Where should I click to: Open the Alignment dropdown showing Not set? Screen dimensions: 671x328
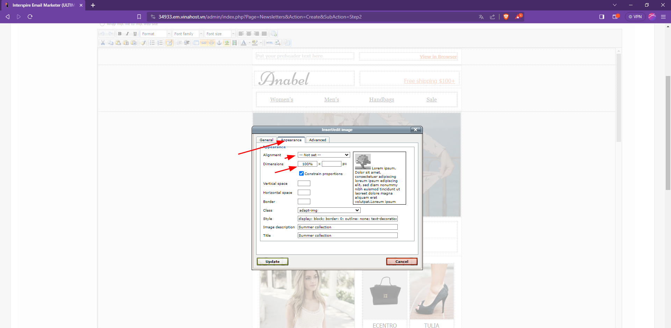[x=324, y=155]
